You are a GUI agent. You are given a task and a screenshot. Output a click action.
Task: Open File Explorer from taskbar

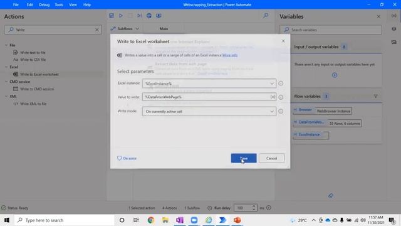point(165,220)
